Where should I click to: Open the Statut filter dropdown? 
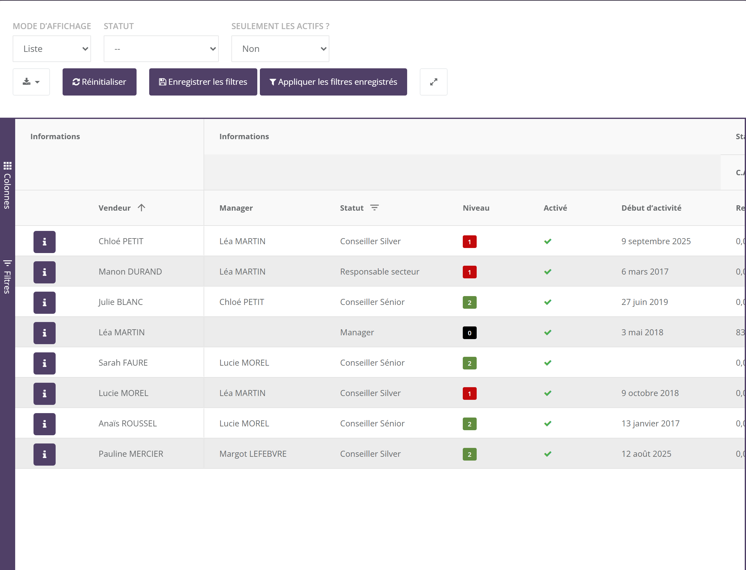[161, 49]
